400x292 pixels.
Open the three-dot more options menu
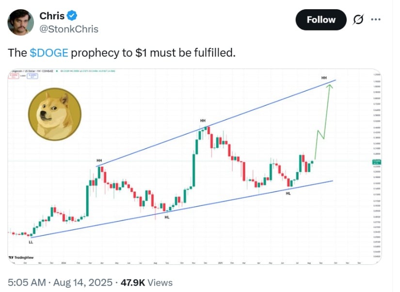tap(376, 19)
